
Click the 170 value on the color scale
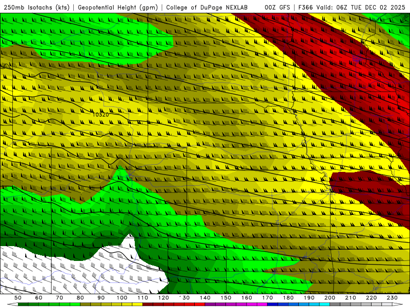(x=268, y=298)
